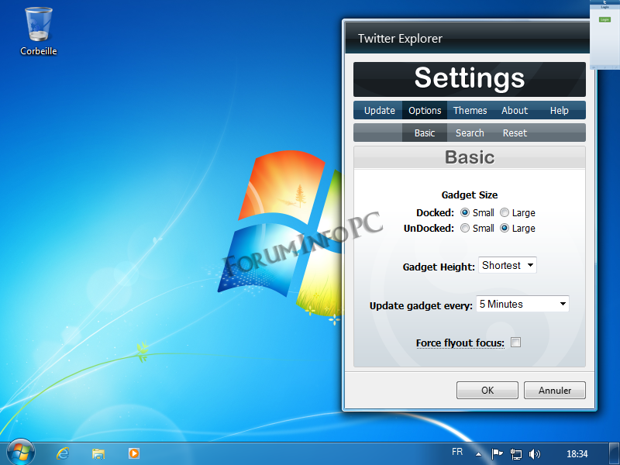The image size is (620, 465).
Task: Choose Small for UnDocked gadget size
Action: coord(465,228)
